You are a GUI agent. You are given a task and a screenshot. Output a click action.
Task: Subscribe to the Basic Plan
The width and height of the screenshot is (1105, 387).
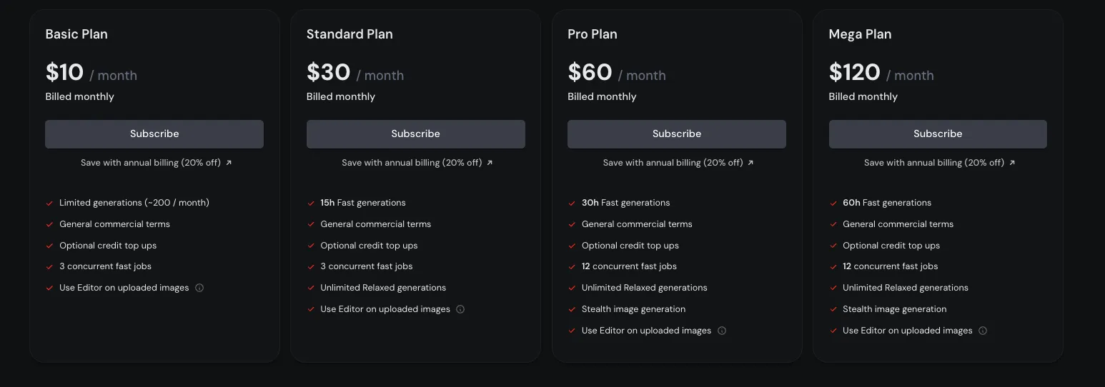point(154,134)
